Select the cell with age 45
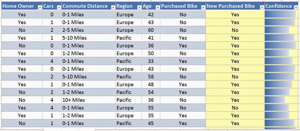Screen dimensions: 300x131 (151, 123)
